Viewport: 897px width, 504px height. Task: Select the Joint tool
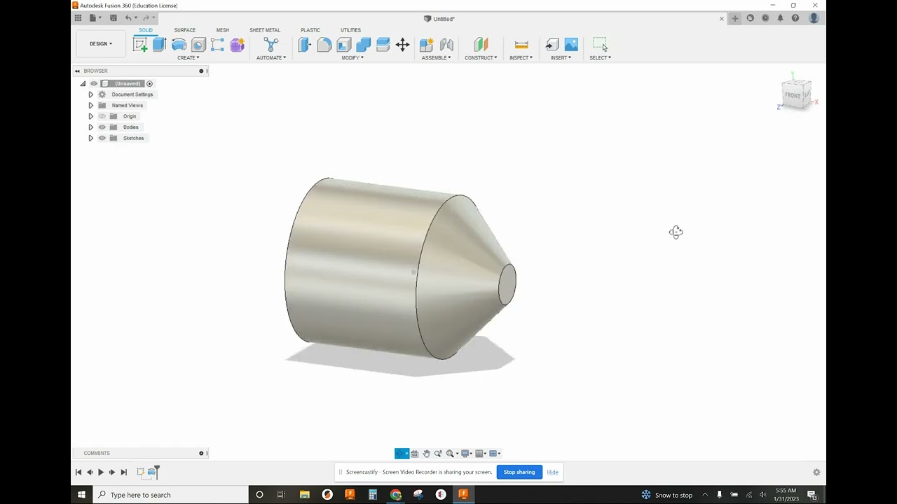(446, 45)
